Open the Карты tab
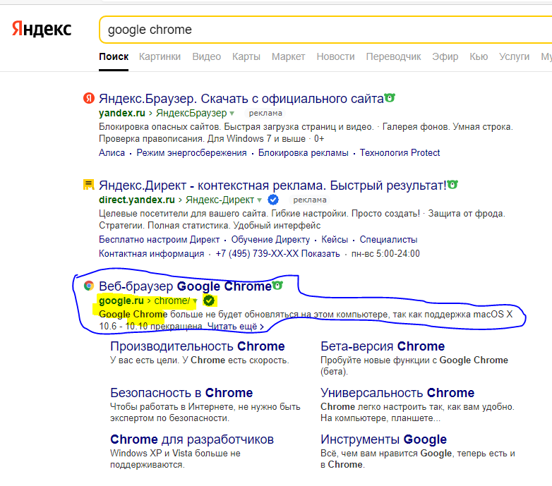Viewport: 552px width, 486px height. (x=246, y=56)
